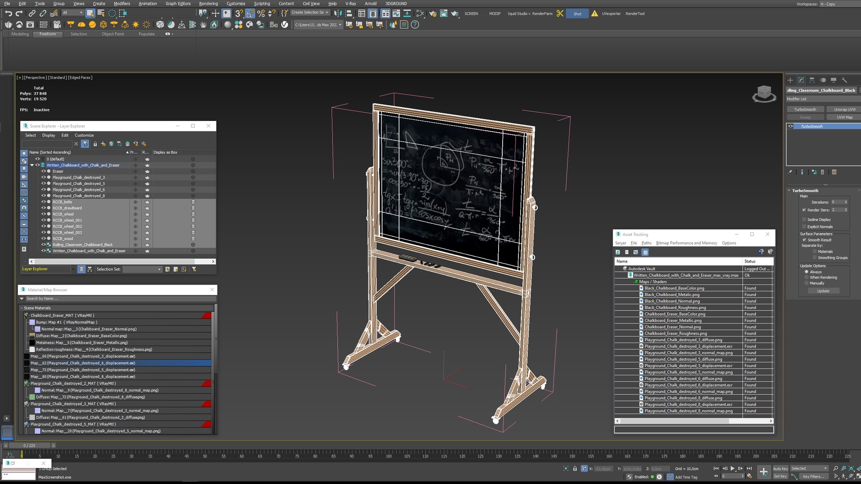Open the Rendering menu
The image size is (861, 484).
208,4
